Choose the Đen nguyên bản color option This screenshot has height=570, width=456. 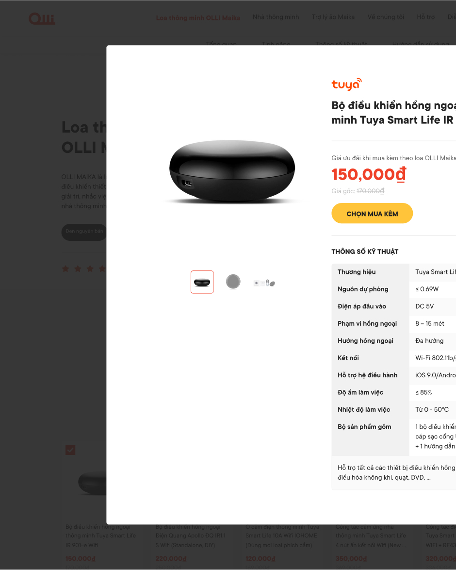coord(84,232)
